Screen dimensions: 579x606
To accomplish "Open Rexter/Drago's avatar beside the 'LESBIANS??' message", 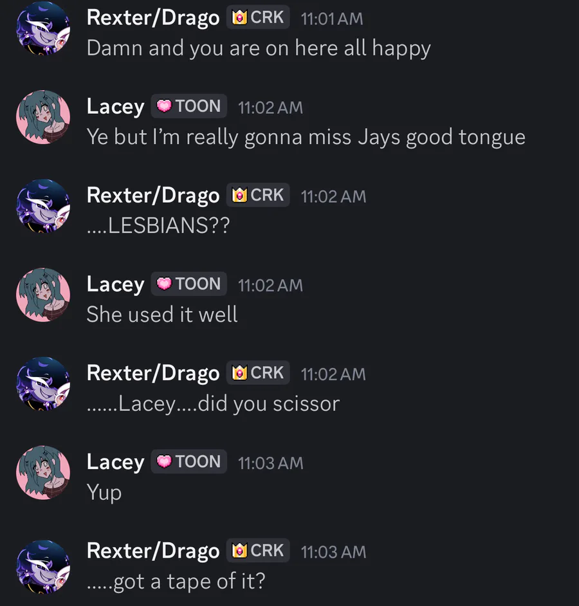I will pyautogui.click(x=43, y=206).
